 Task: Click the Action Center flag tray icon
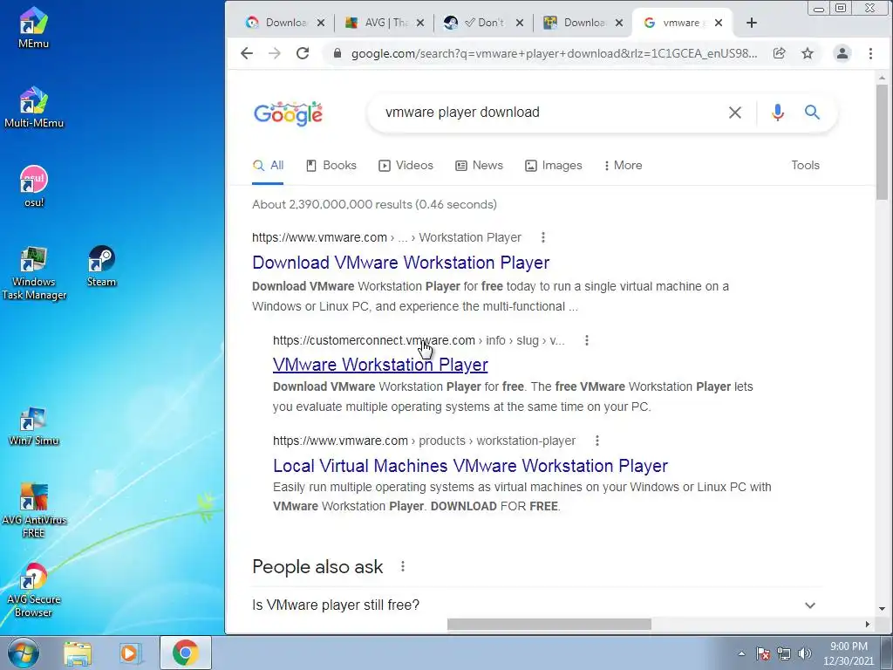[x=762, y=653]
